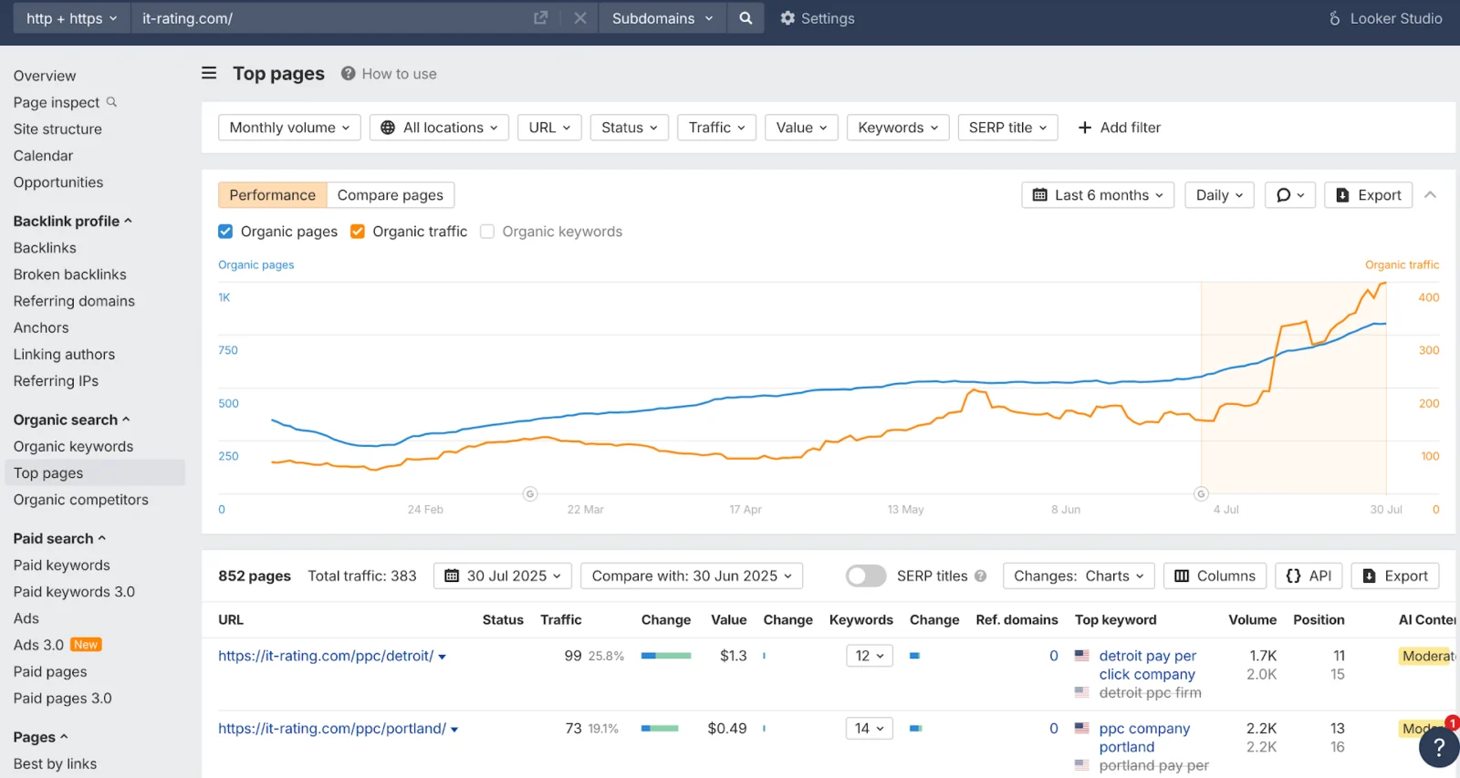Uncheck the Organic pages checkbox
Screen dimensions: 1460x778
[x=225, y=232]
